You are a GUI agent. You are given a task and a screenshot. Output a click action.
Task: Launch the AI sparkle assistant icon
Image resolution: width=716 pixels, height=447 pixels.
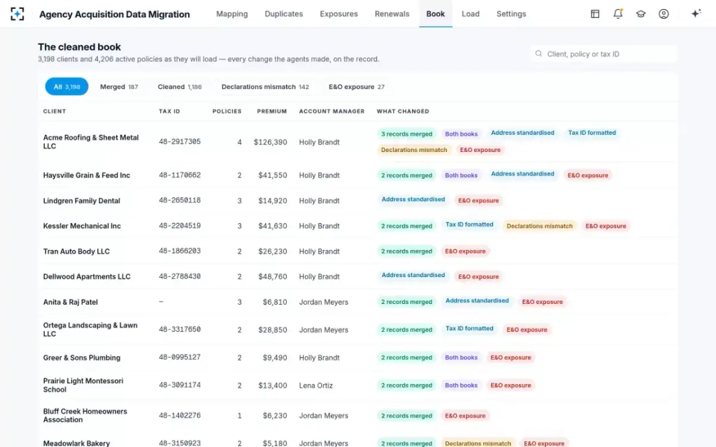point(696,14)
